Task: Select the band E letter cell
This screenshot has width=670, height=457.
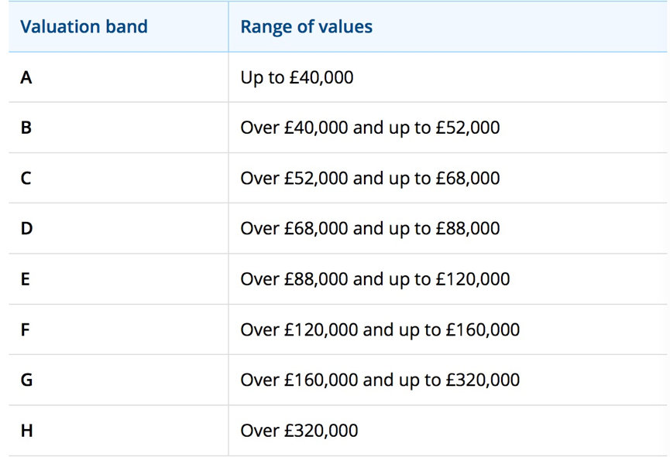Action: [x=26, y=279]
